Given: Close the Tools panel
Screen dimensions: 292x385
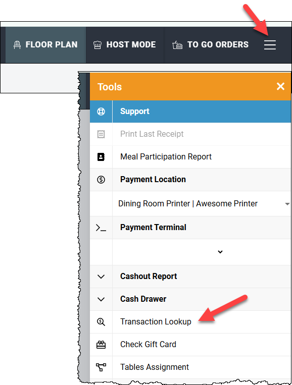Looking at the screenshot, I should [280, 86].
